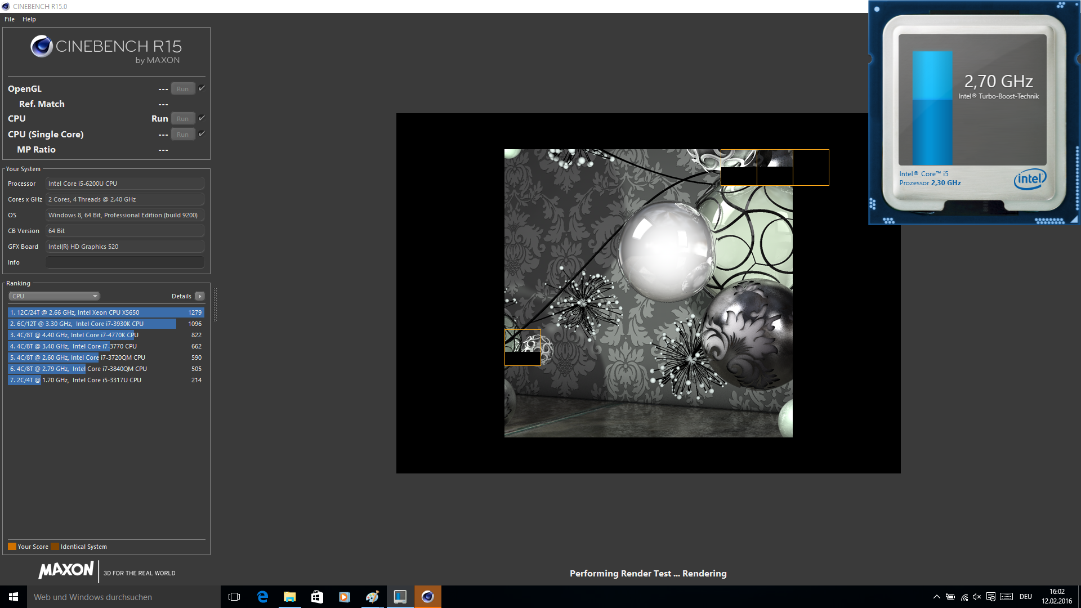Open the media player taskbar icon
This screenshot has width=1081, height=608.
pyautogui.click(x=345, y=597)
